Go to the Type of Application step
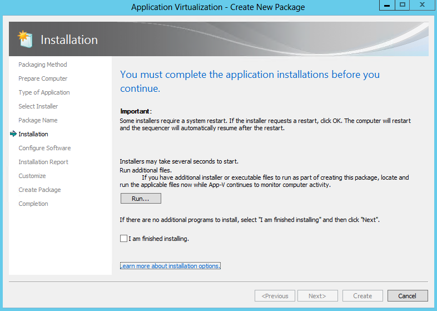 tap(44, 92)
